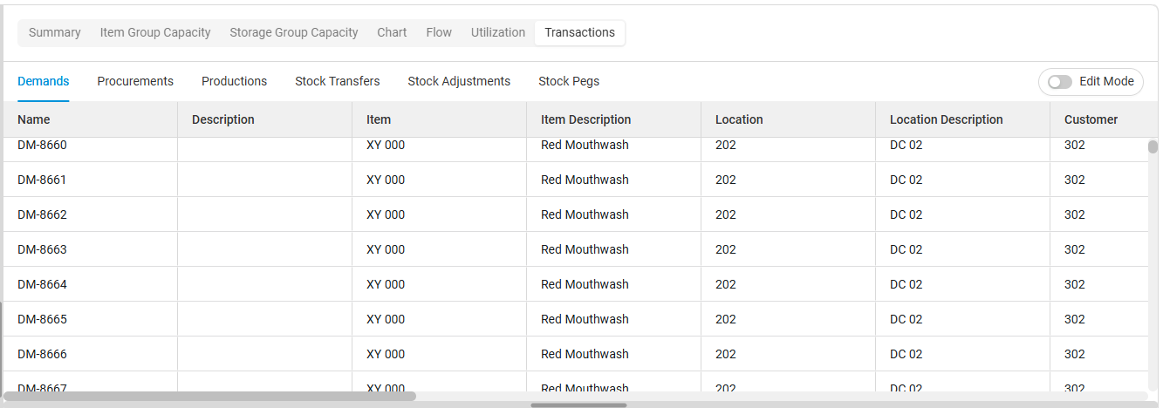The height and width of the screenshot is (408, 1163).
Task: Click the Customer column header
Action: (x=1091, y=120)
